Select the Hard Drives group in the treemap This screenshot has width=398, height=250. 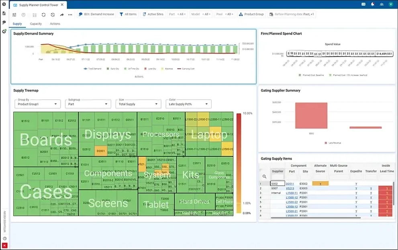pos(195,201)
